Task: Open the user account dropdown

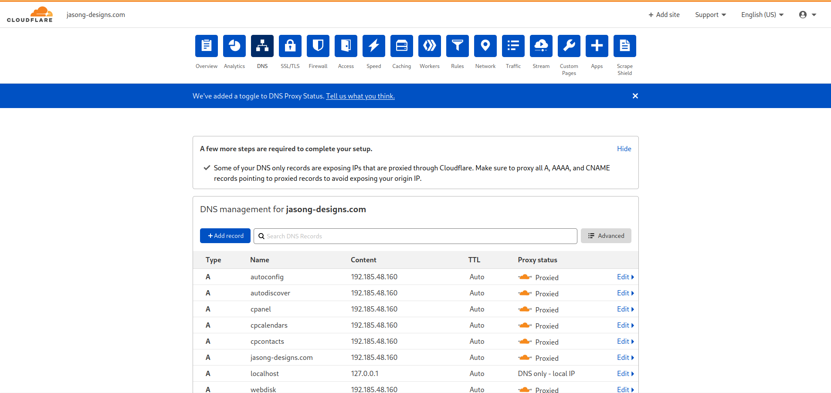Action: (x=807, y=15)
